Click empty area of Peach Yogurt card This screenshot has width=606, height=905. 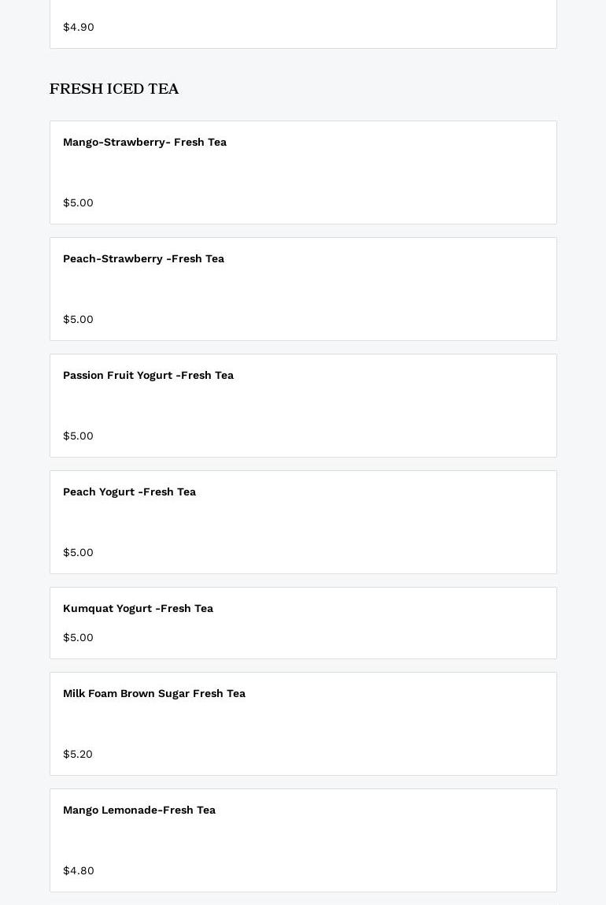(x=375, y=522)
